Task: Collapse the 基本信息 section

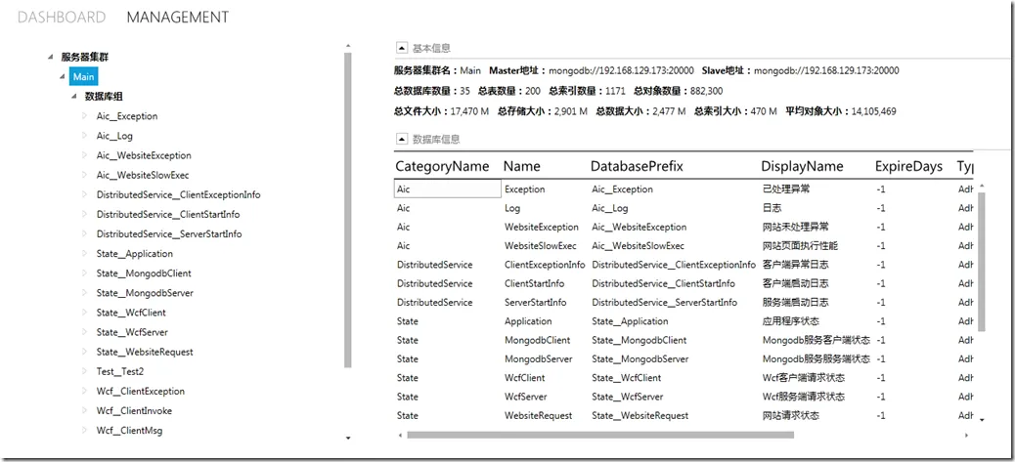Action: tap(401, 48)
